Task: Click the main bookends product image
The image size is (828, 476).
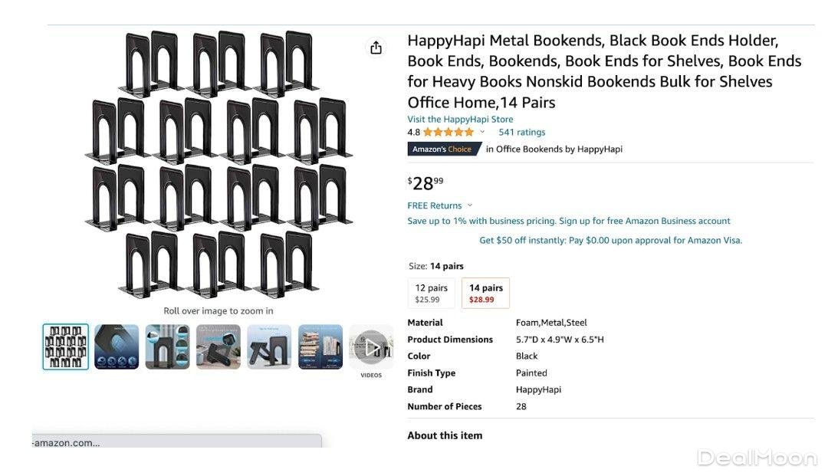Action: coord(219,165)
